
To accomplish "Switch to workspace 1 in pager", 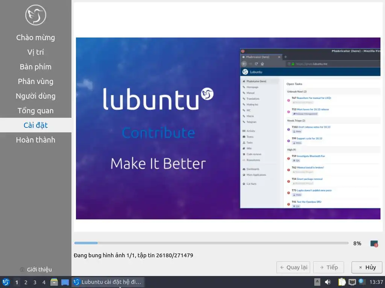I will [x=17, y=282].
